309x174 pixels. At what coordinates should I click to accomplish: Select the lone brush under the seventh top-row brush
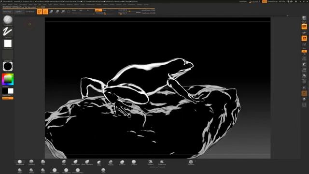[x=103, y=171]
